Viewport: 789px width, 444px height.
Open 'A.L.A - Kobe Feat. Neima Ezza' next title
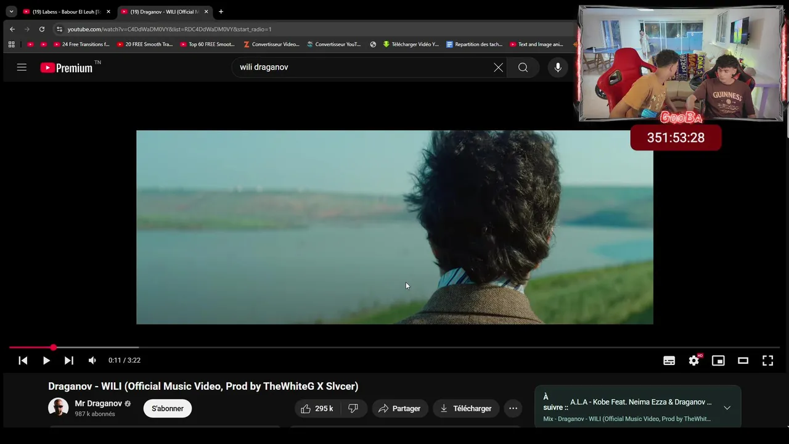[x=641, y=402]
